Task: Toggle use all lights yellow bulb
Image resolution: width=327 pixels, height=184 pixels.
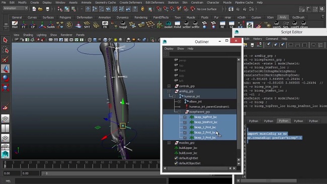Action: (115, 40)
